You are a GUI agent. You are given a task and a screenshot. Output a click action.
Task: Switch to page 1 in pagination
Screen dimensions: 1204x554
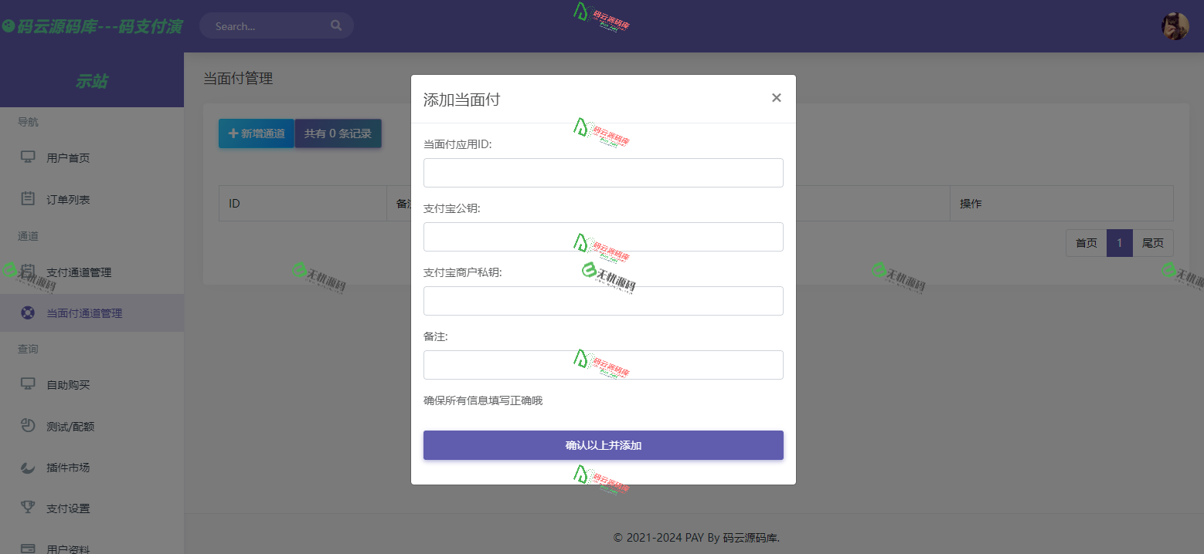point(1119,242)
